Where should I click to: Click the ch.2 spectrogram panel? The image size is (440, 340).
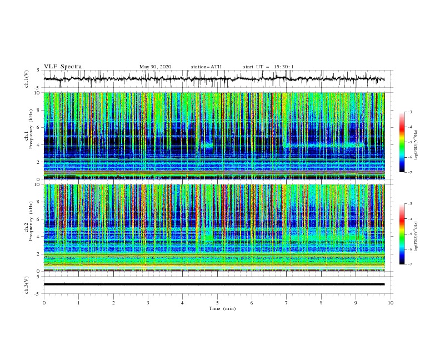tap(214, 228)
